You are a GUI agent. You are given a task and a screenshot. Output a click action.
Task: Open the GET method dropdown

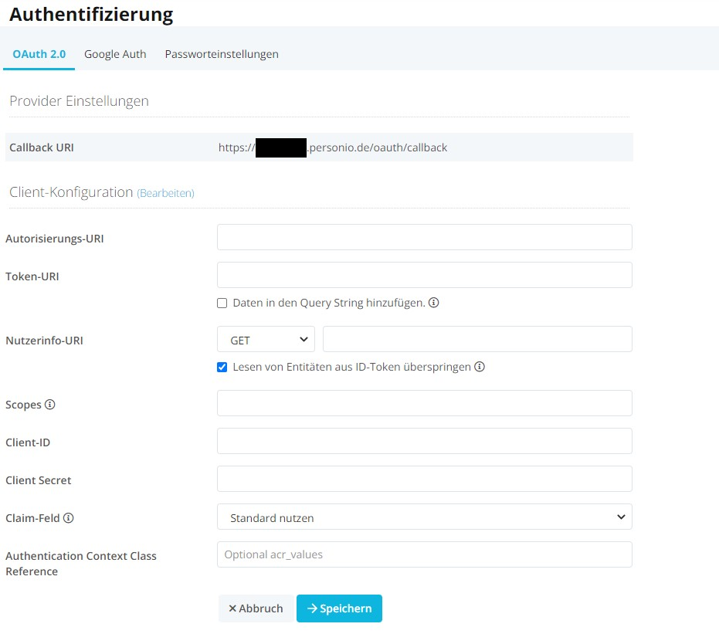click(266, 339)
